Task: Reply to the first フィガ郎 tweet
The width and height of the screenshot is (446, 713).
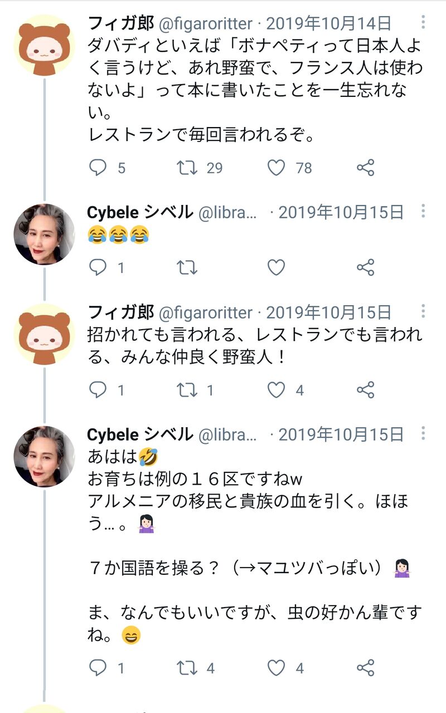Action: coord(98,168)
